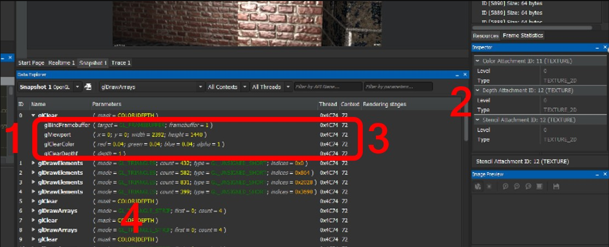Open the Start Page tab
Screen dimensions: 609x247
point(31,63)
